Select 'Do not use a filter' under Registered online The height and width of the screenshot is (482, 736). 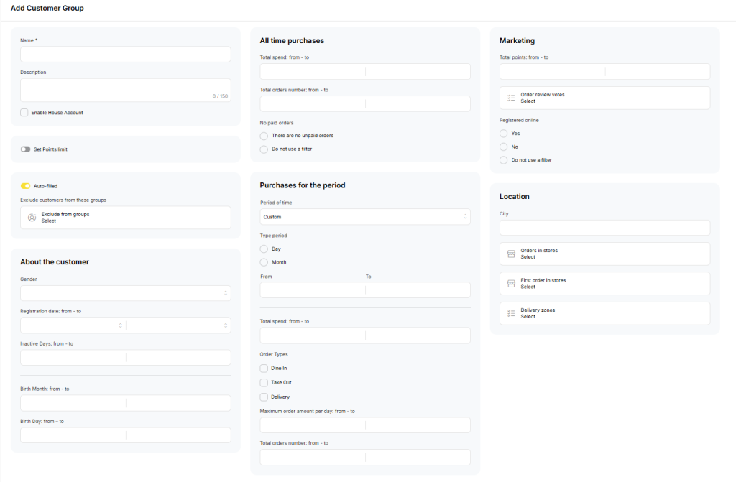tap(504, 160)
